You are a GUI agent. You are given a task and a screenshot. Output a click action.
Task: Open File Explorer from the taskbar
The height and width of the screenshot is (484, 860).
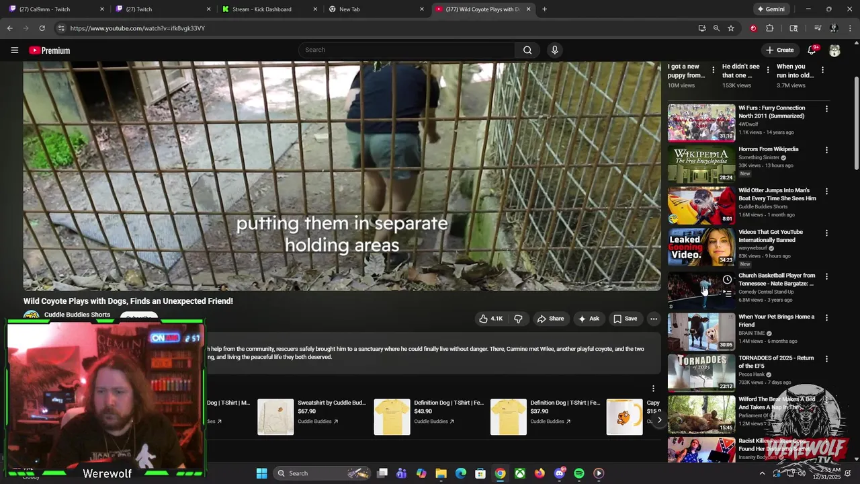441,473
